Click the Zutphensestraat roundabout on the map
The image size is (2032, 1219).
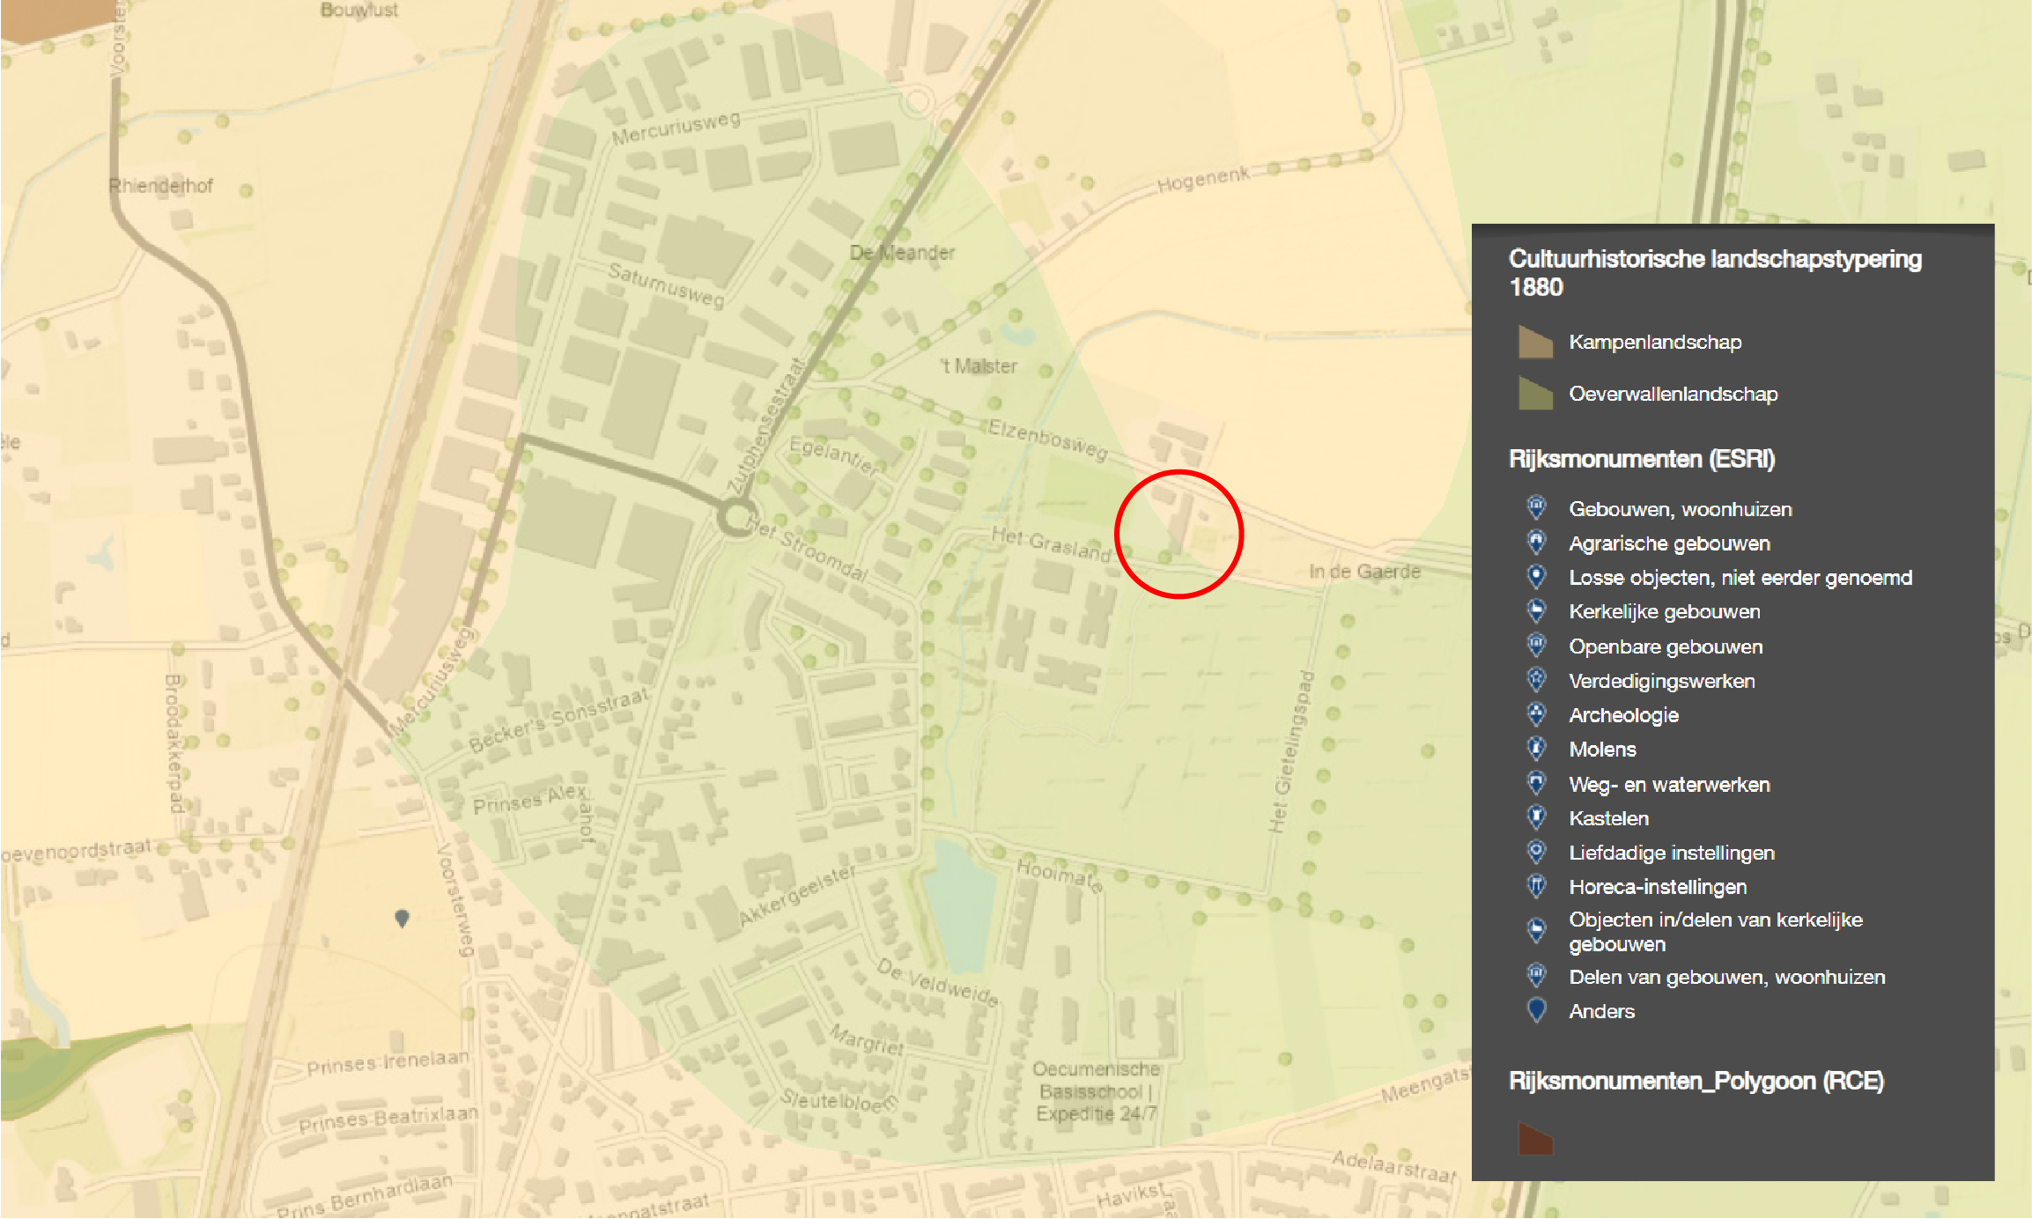(x=735, y=517)
